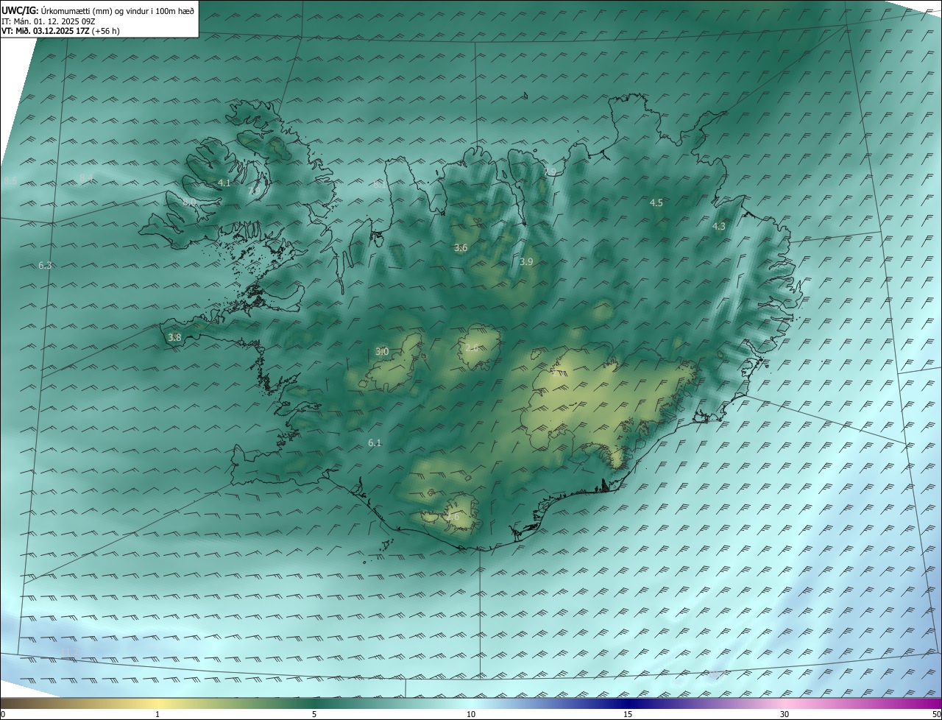Click the UWC/IG Úrkomumætti title line
The width and height of the screenshot is (942, 720).
pyautogui.click(x=98, y=10)
